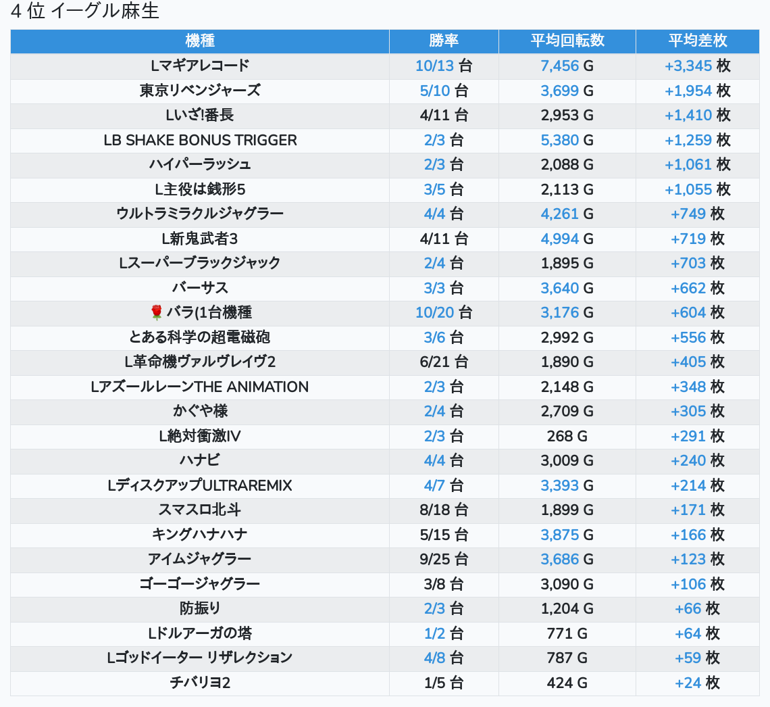Click the 平均回転数 column header
The image size is (770, 707).
click(567, 41)
